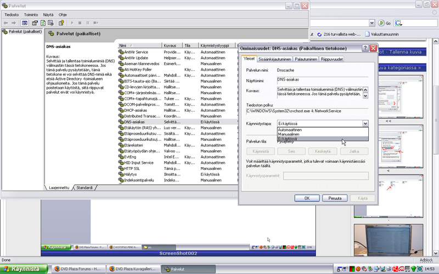Open the Käynnistystapa dropdown arrow
This screenshot has height=274, width=439.
point(365,124)
